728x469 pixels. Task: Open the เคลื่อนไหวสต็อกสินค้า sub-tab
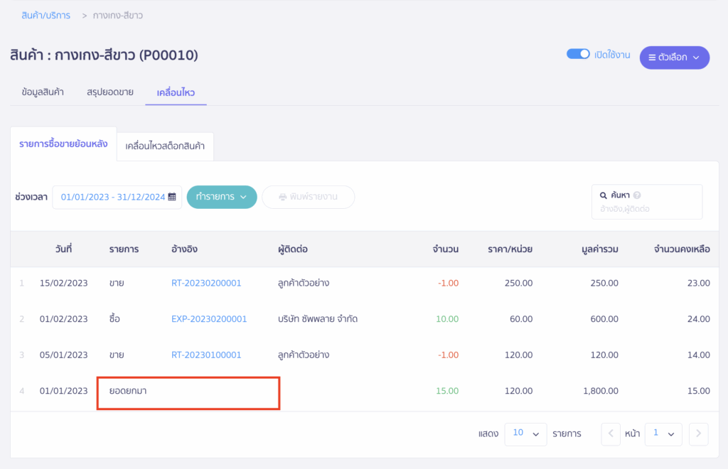click(x=165, y=146)
